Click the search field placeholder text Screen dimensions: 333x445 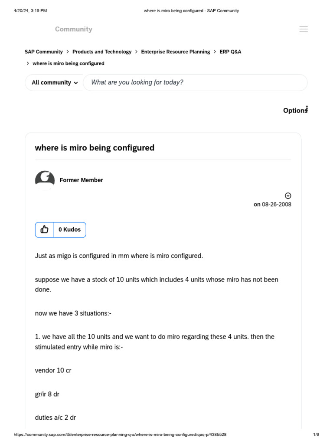tap(137, 83)
